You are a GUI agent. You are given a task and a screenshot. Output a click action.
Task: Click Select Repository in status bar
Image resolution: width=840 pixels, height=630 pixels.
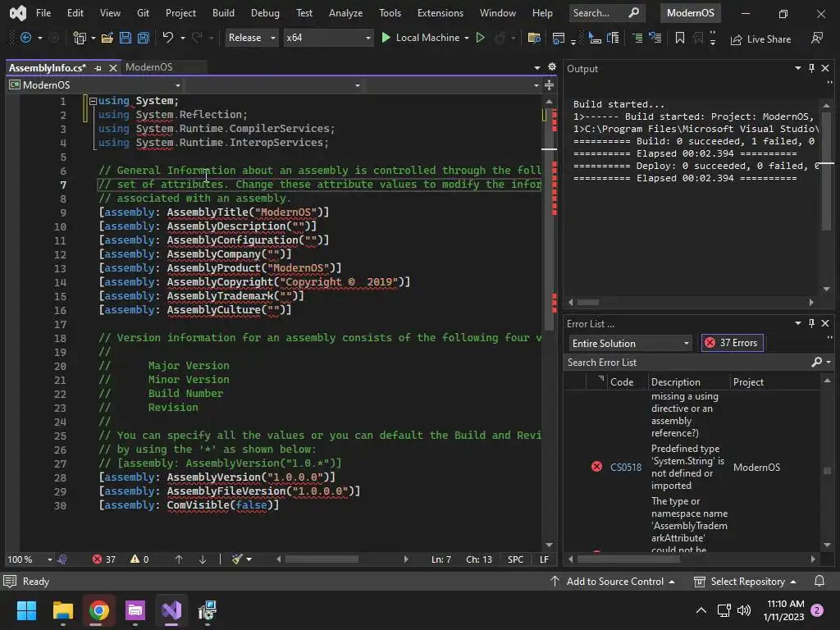(x=745, y=582)
